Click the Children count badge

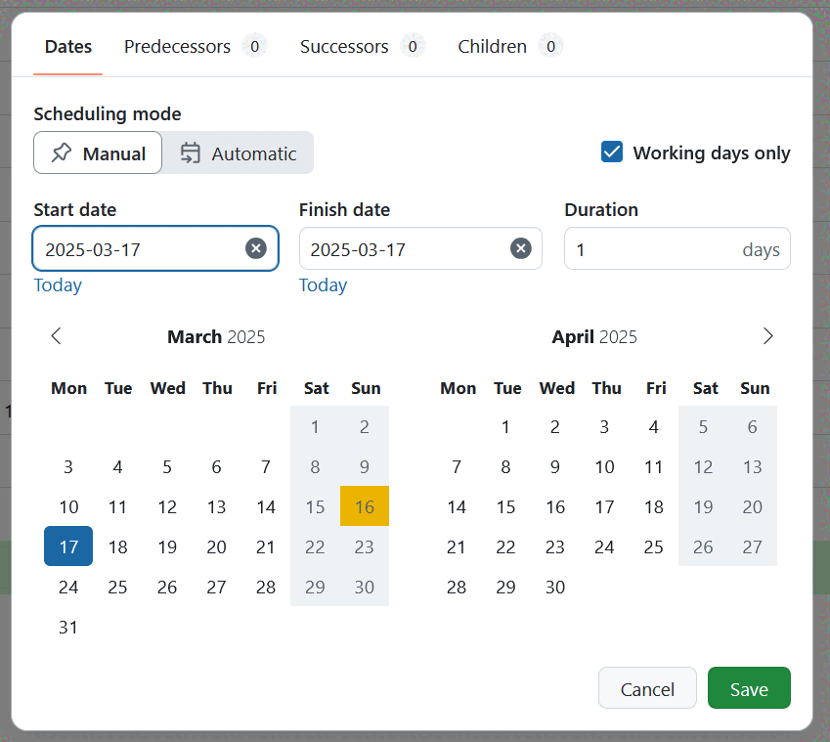tap(549, 46)
